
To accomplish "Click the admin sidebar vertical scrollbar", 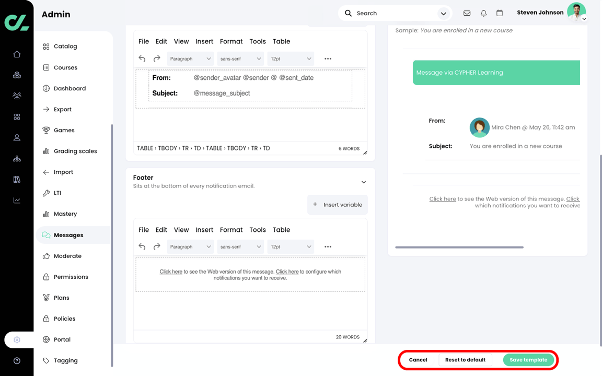I will point(112,245).
